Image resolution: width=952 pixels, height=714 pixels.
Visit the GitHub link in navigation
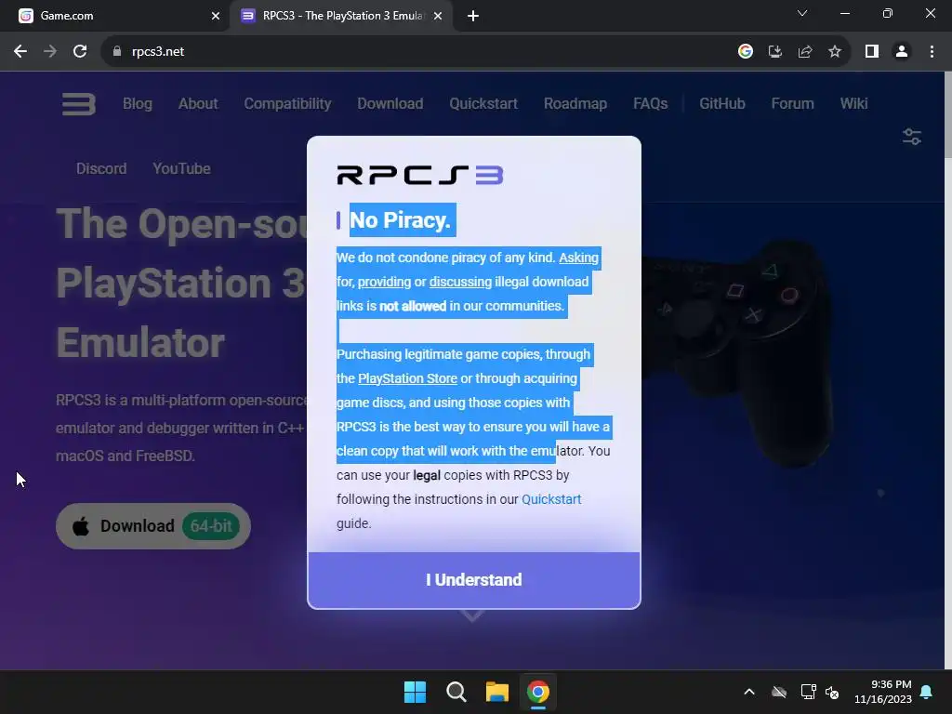721,104
